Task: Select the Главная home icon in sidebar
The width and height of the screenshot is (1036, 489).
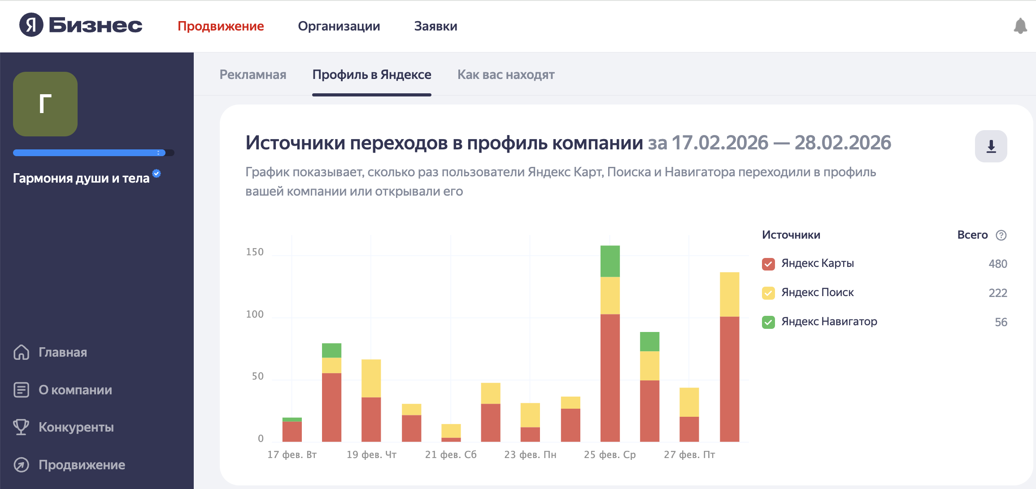Action: [21, 352]
